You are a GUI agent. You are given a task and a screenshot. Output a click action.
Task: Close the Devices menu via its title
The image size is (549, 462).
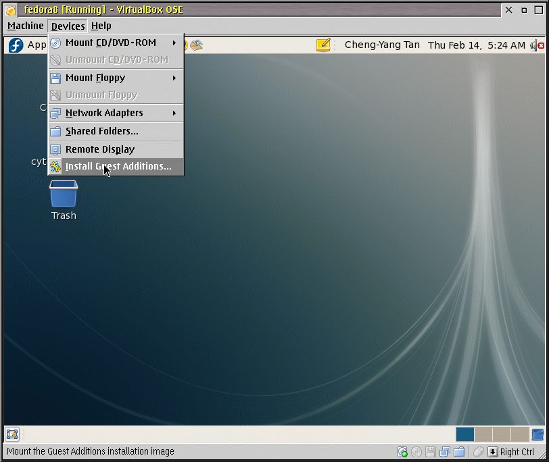point(68,26)
